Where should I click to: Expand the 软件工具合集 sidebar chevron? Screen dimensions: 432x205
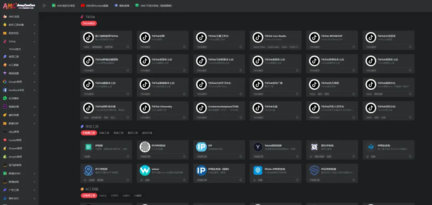tap(34, 25)
